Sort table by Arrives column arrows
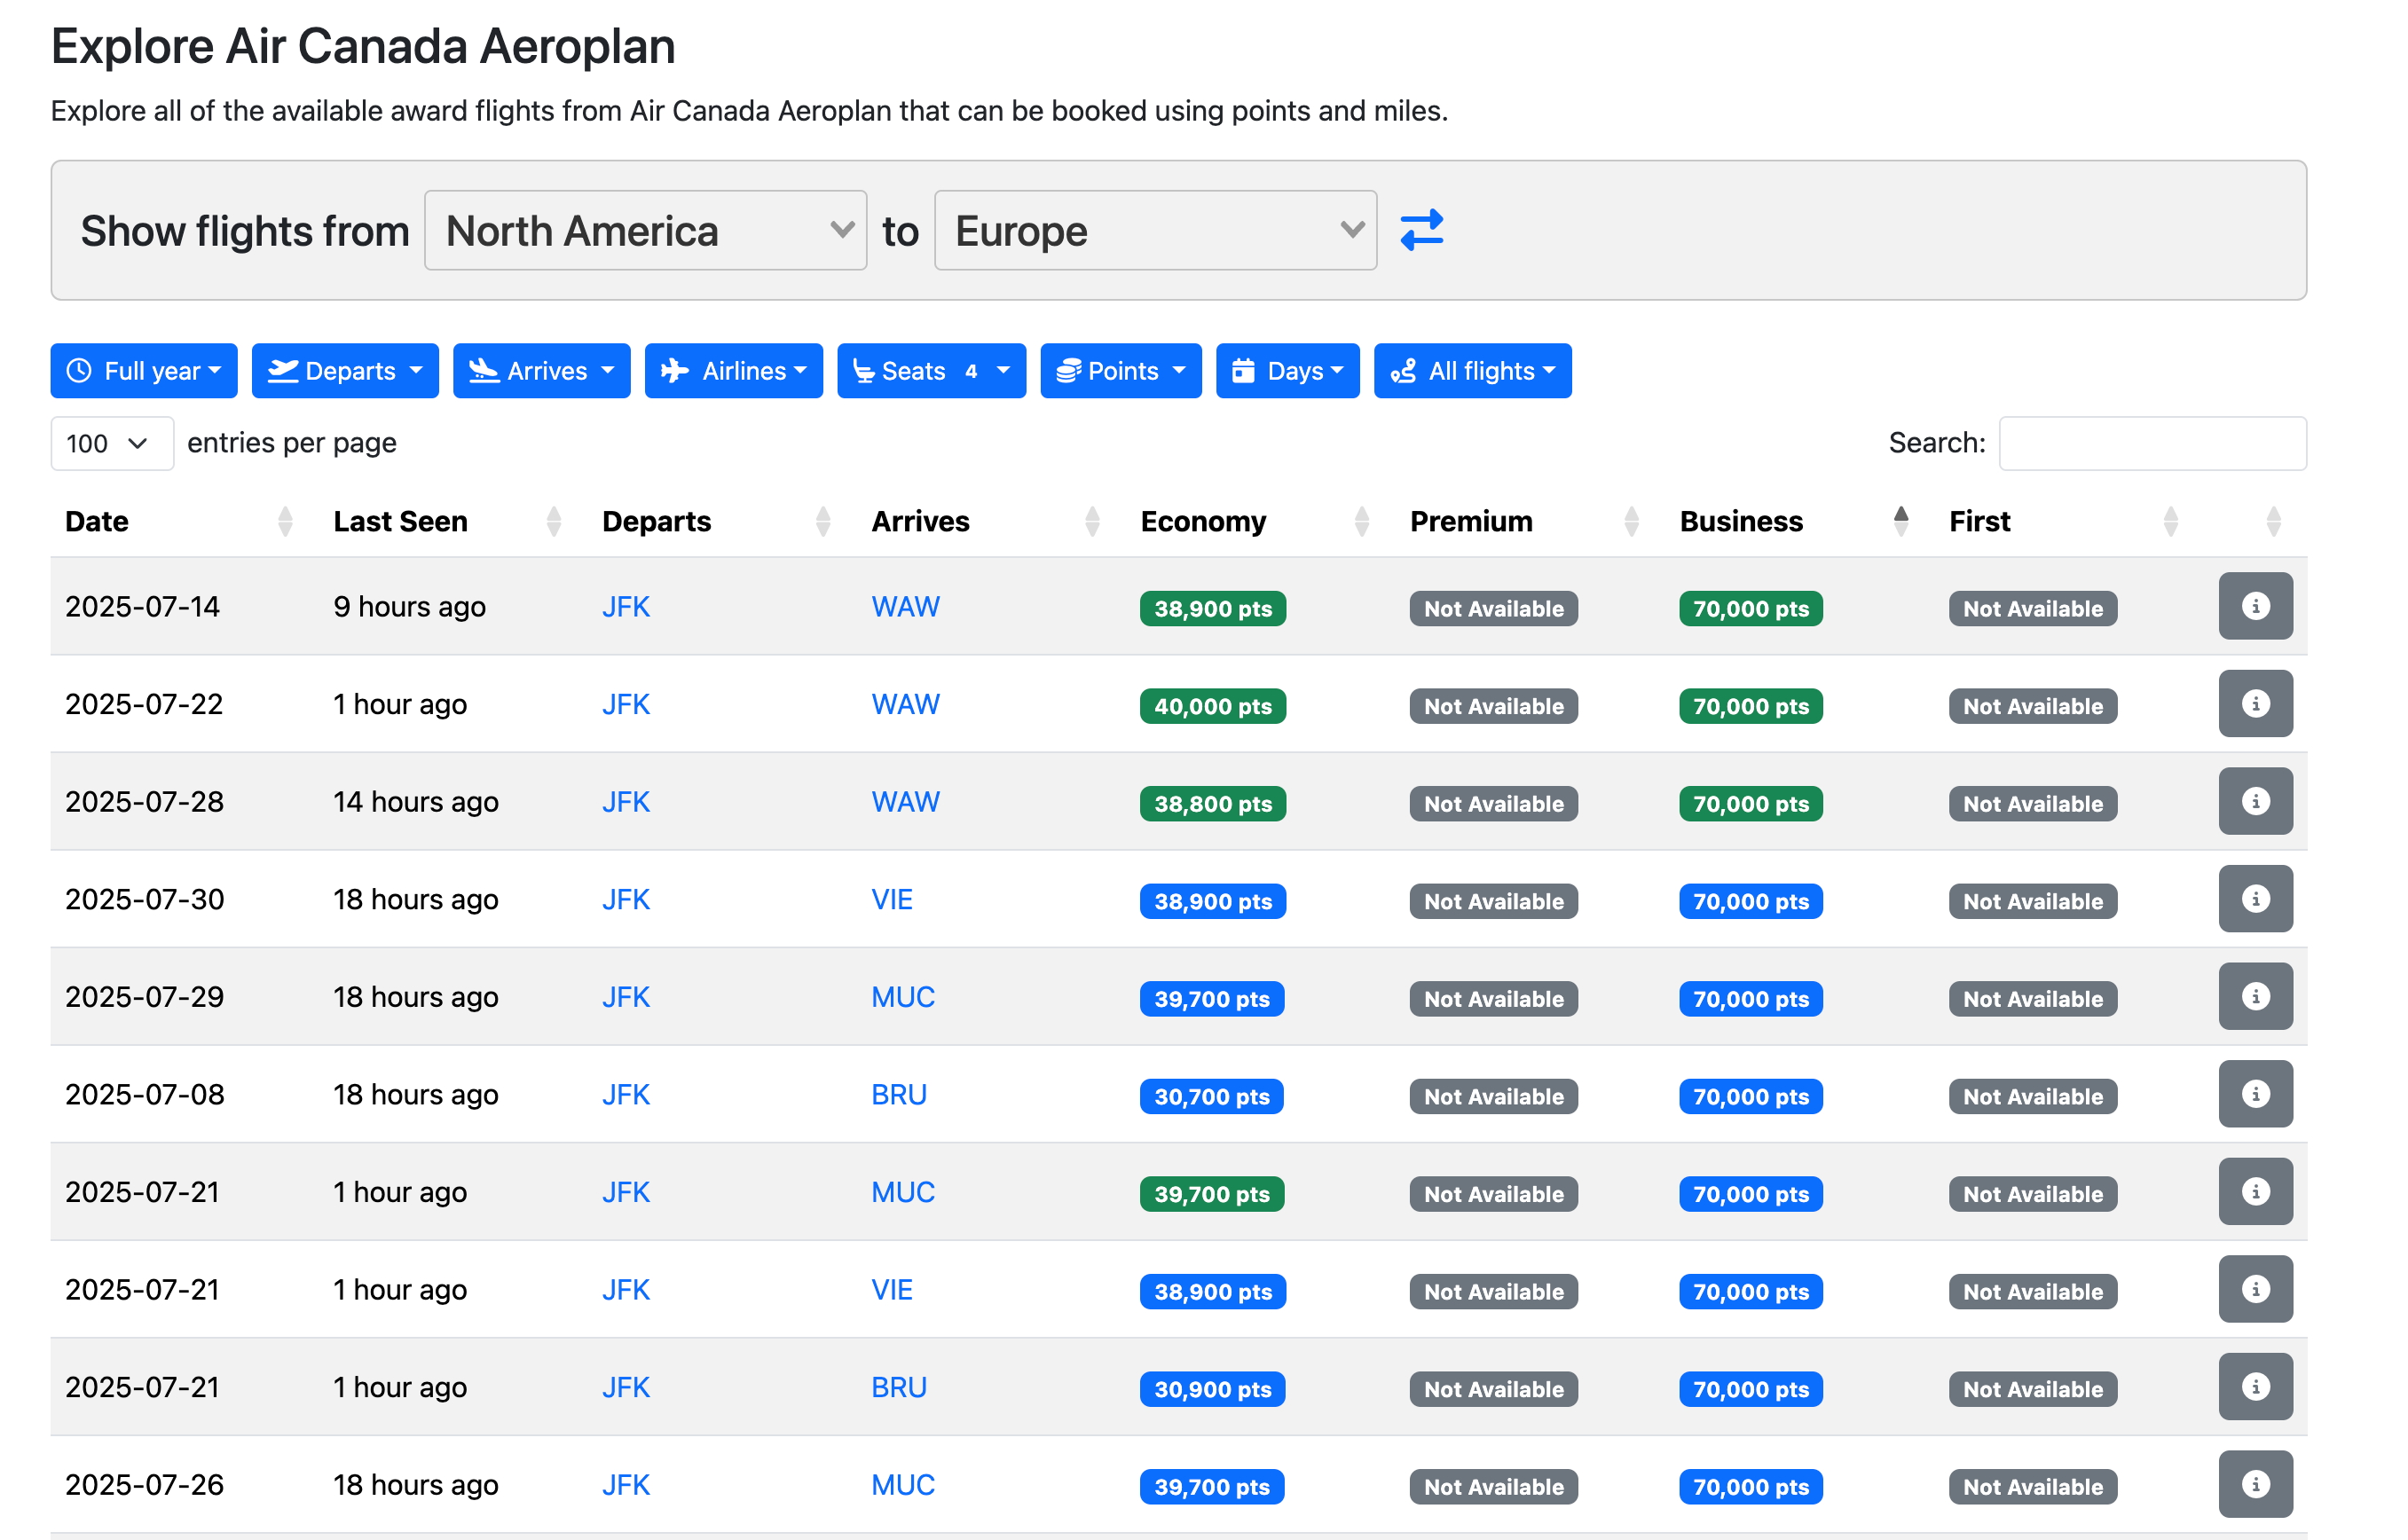The width and height of the screenshot is (2408, 1540). [1092, 521]
